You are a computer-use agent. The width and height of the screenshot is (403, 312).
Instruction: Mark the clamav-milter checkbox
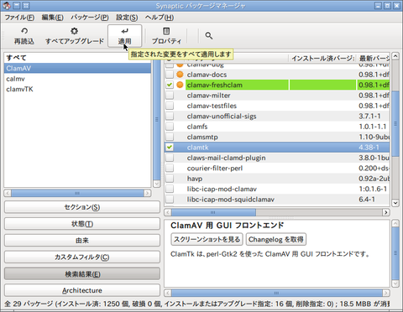coord(170,96)
